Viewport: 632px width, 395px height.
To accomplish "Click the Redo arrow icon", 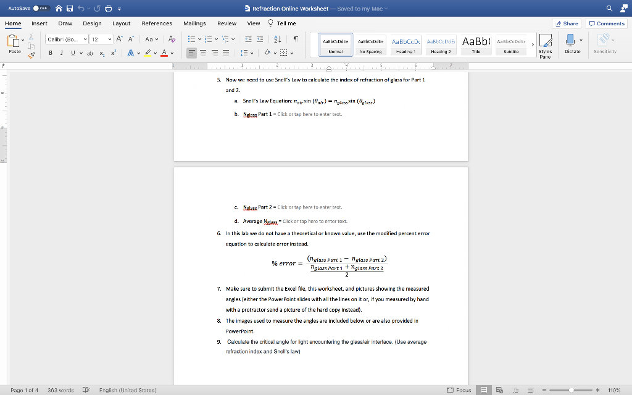I will coord(97,9).
